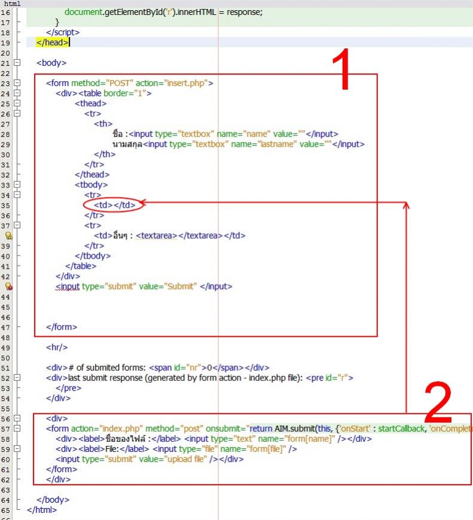The height and width of the screenshot is (520, 473).
Task: Collapse the tr fold marker at line 26
Action: click(17, 113)
